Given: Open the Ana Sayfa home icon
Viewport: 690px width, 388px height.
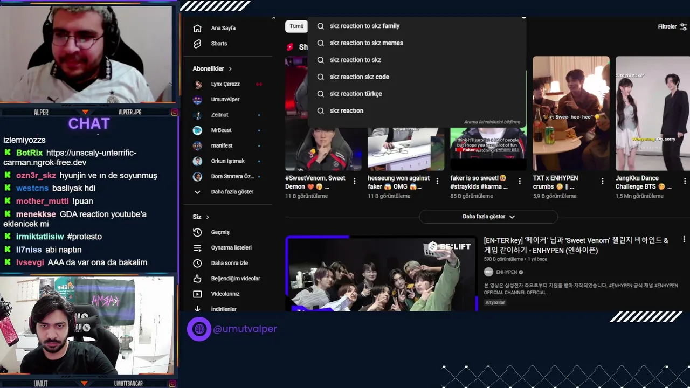Looking at the screenshot, I should tap(197, 28).
